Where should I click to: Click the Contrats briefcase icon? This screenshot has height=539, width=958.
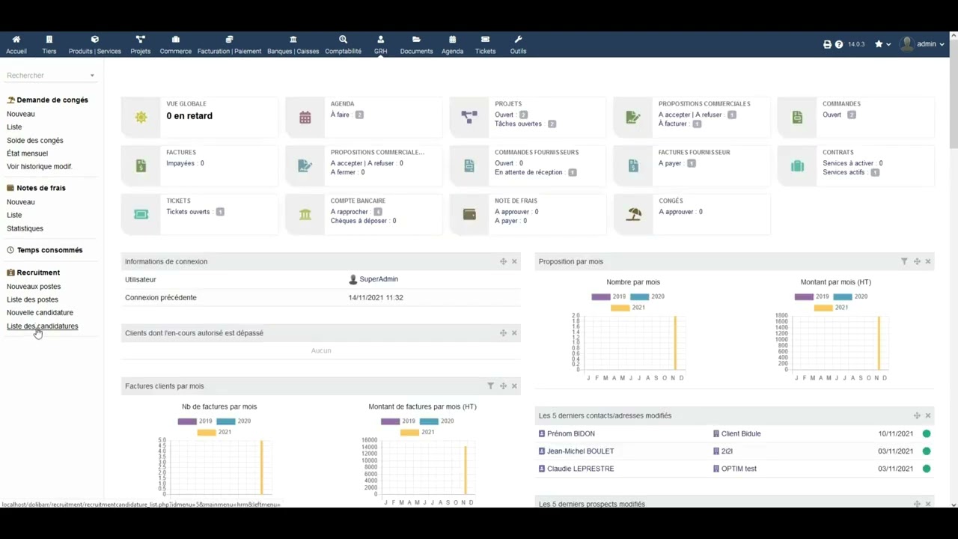pyautogui.click(x=797, y=166)
